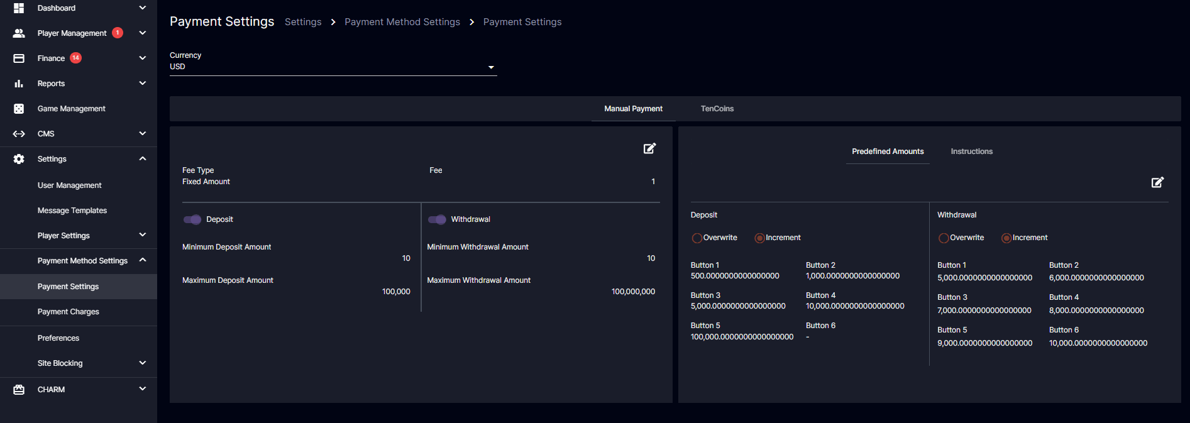1190x423 pixels.
Task: Open the Currency dropdown
Action: 333,67
